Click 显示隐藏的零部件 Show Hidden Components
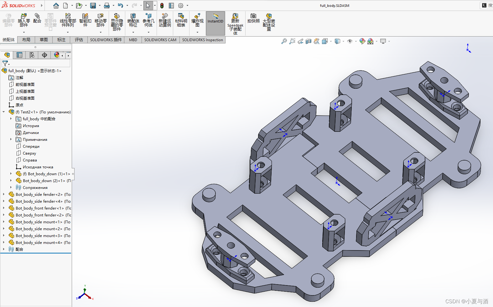The image size is (493, 307). point(117,22)
